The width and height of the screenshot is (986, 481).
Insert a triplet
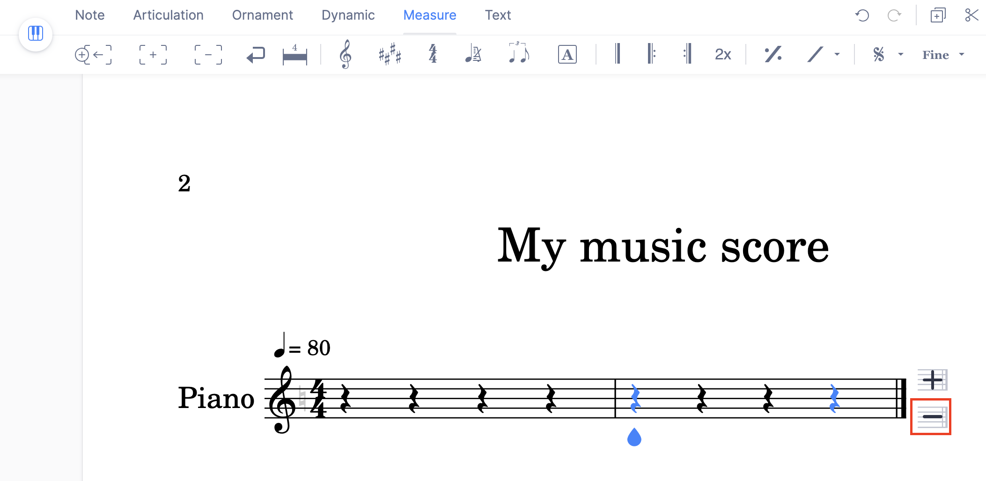(x=519, y=54)
